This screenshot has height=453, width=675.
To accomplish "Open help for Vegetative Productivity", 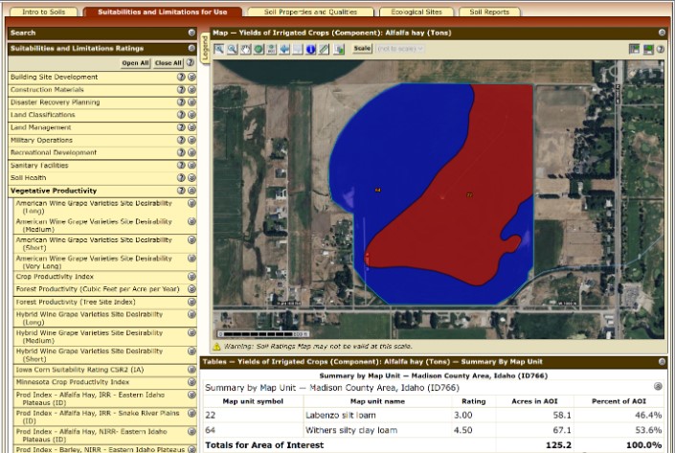I will coord(181,191).
